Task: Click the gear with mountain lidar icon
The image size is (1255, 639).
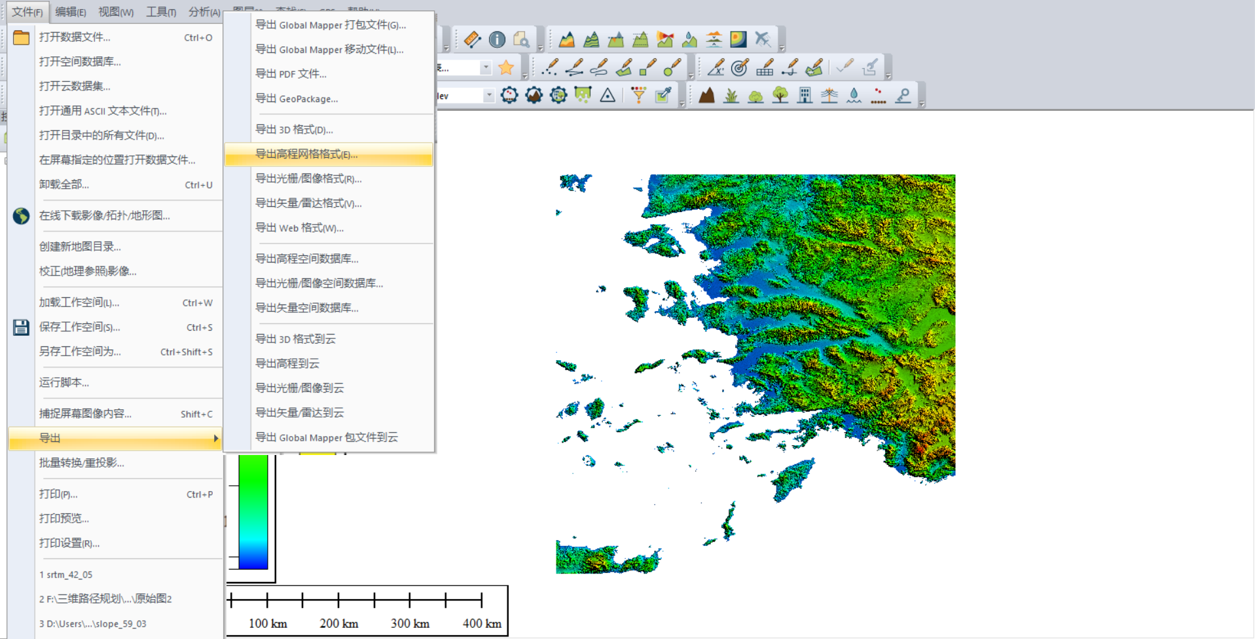Action: [x=534, y=95]
